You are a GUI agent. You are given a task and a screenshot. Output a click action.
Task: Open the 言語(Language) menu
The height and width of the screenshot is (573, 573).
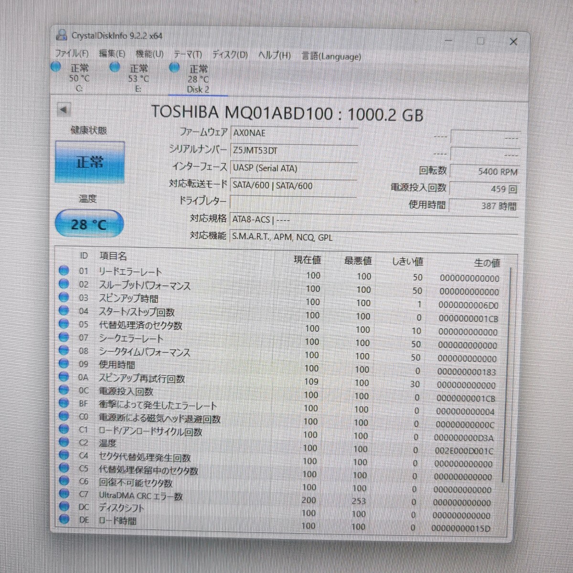tap(331, 56)
